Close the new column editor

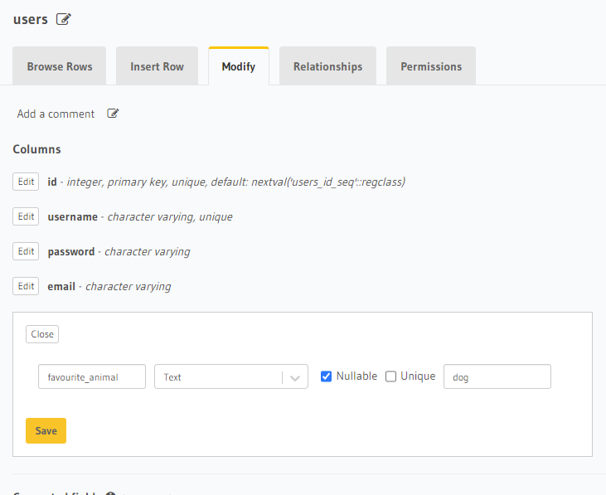tap(42, 334)
